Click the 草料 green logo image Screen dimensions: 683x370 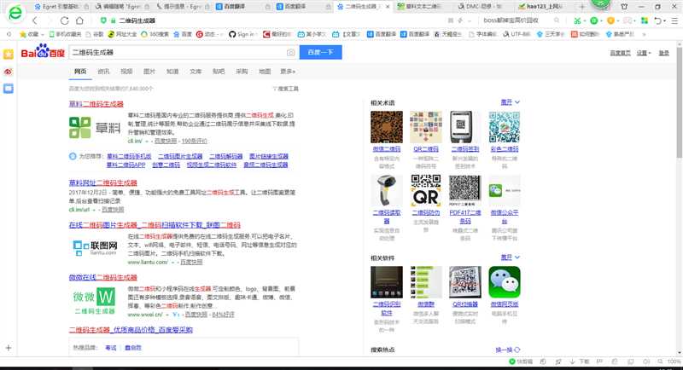(95, 127)
